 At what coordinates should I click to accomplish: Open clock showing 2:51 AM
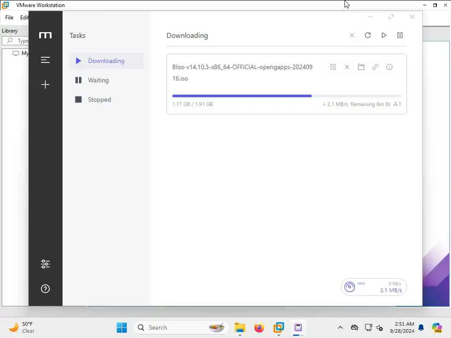[402, 327]
